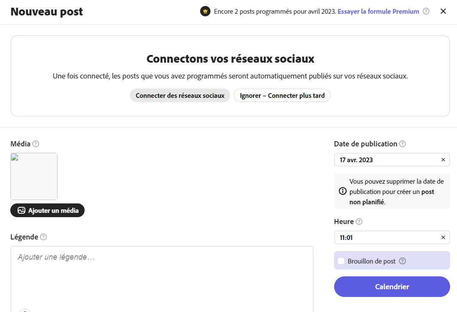The height and width of the screenshot is (312, 457).
Task: Click Connecter des réseaux sociaux button
Action: 180,95
